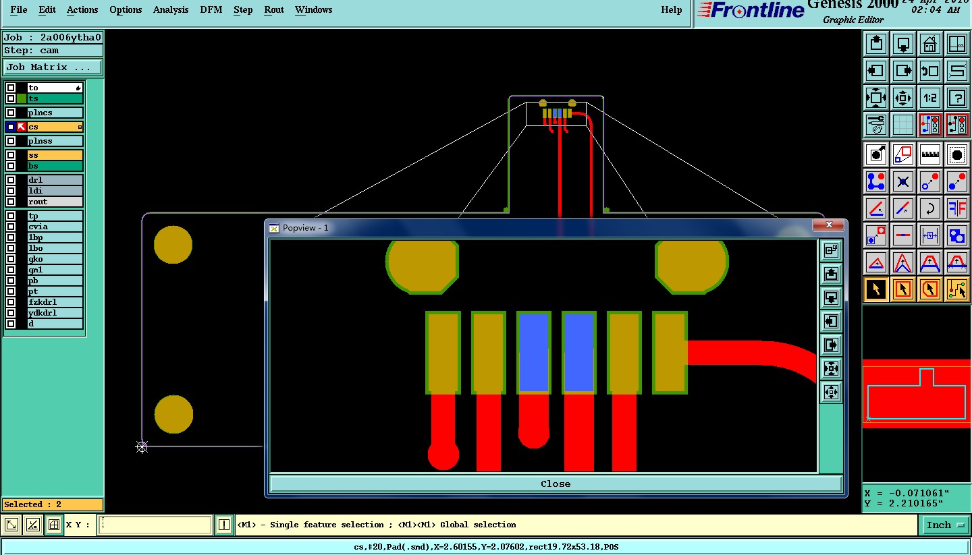Toggle visibility checkbox for layer rout

pos(11,202)
